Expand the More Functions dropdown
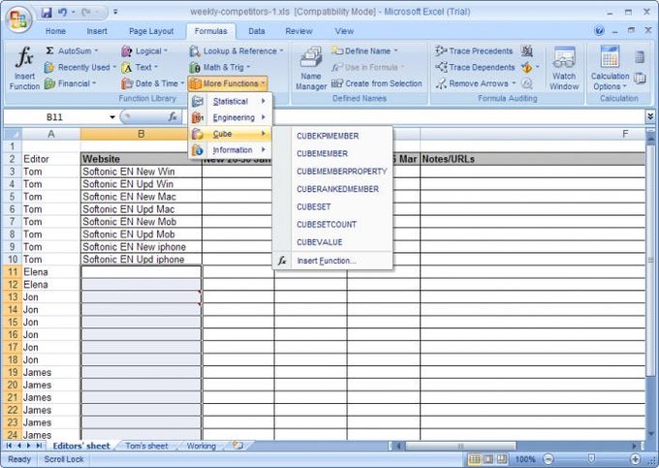Screen dimensions: 659x468 pos(228,83)
